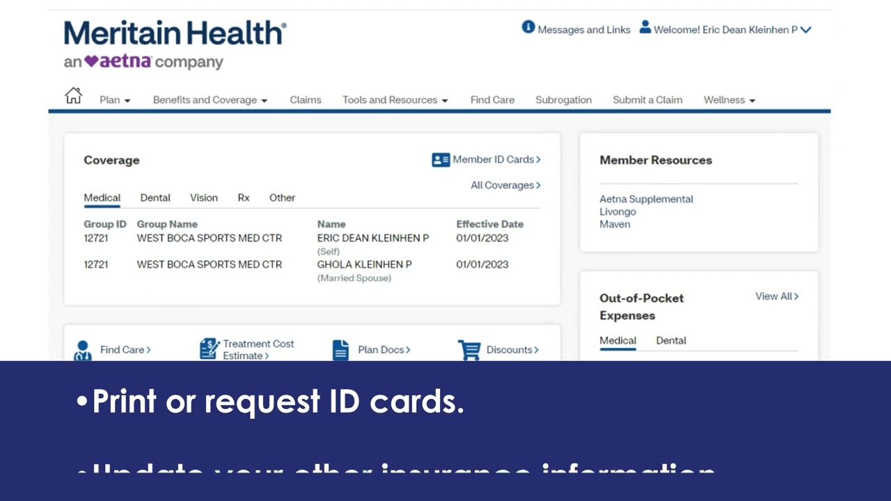Click the Discounts link text
This screenshot has width=891, height=501.
(x=512, y=350)
